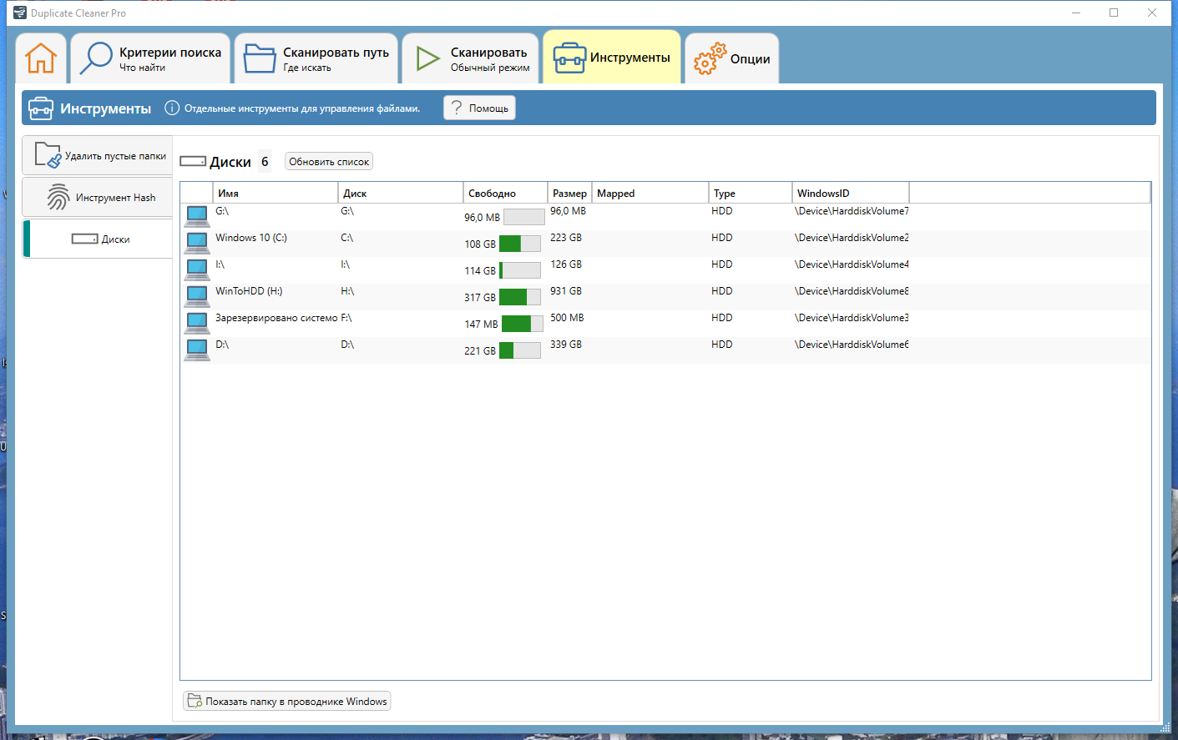Click the green play Сканировать icon
The image size is (1178, 740).
pyautogui.click(x=427, y=58)
